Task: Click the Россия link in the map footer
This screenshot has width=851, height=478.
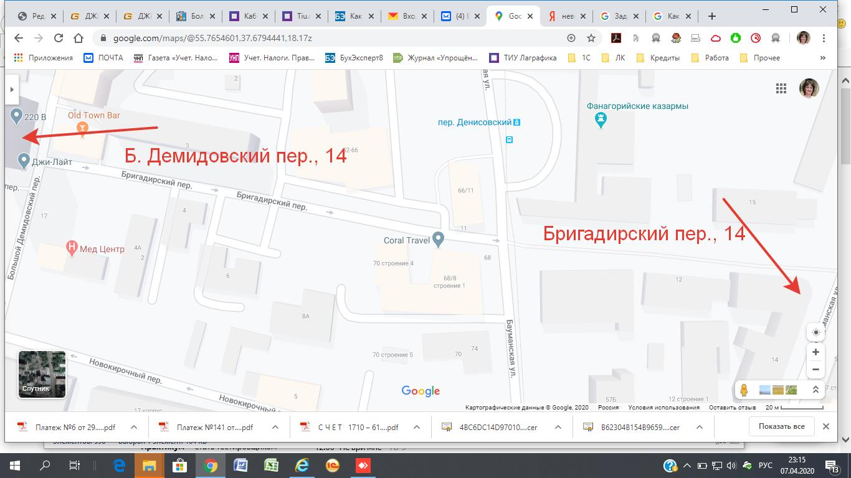Action: point(608,408)
